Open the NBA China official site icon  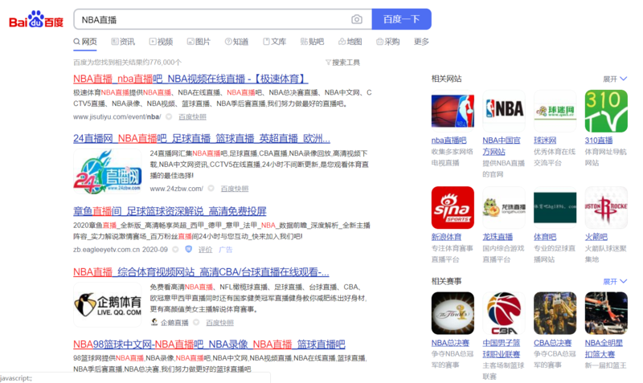(x=504, y=111)
